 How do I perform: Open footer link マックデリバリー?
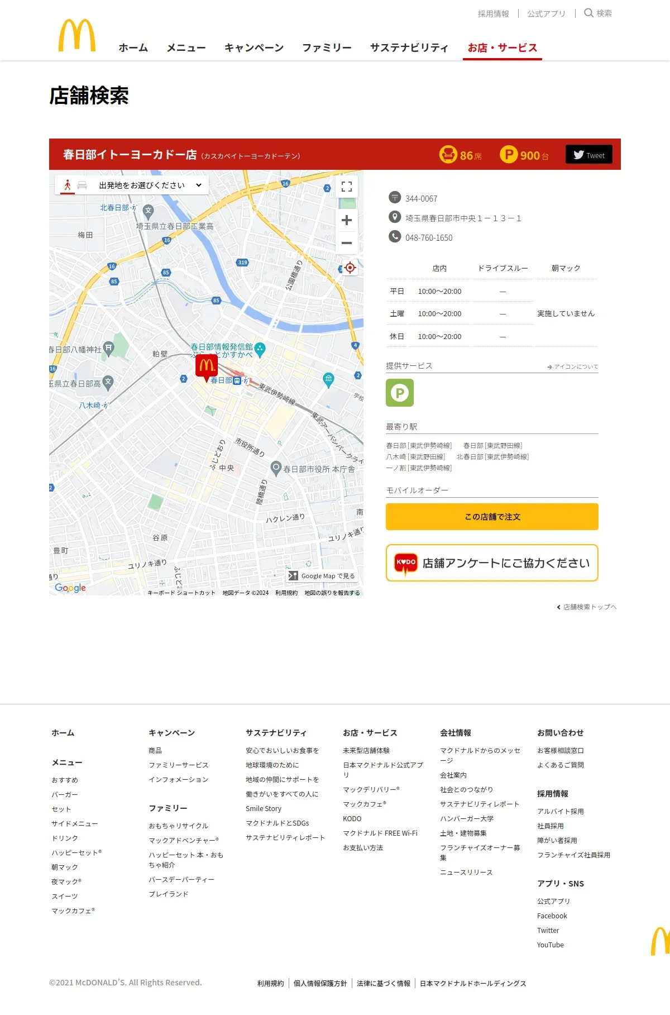tap(371, 789)
